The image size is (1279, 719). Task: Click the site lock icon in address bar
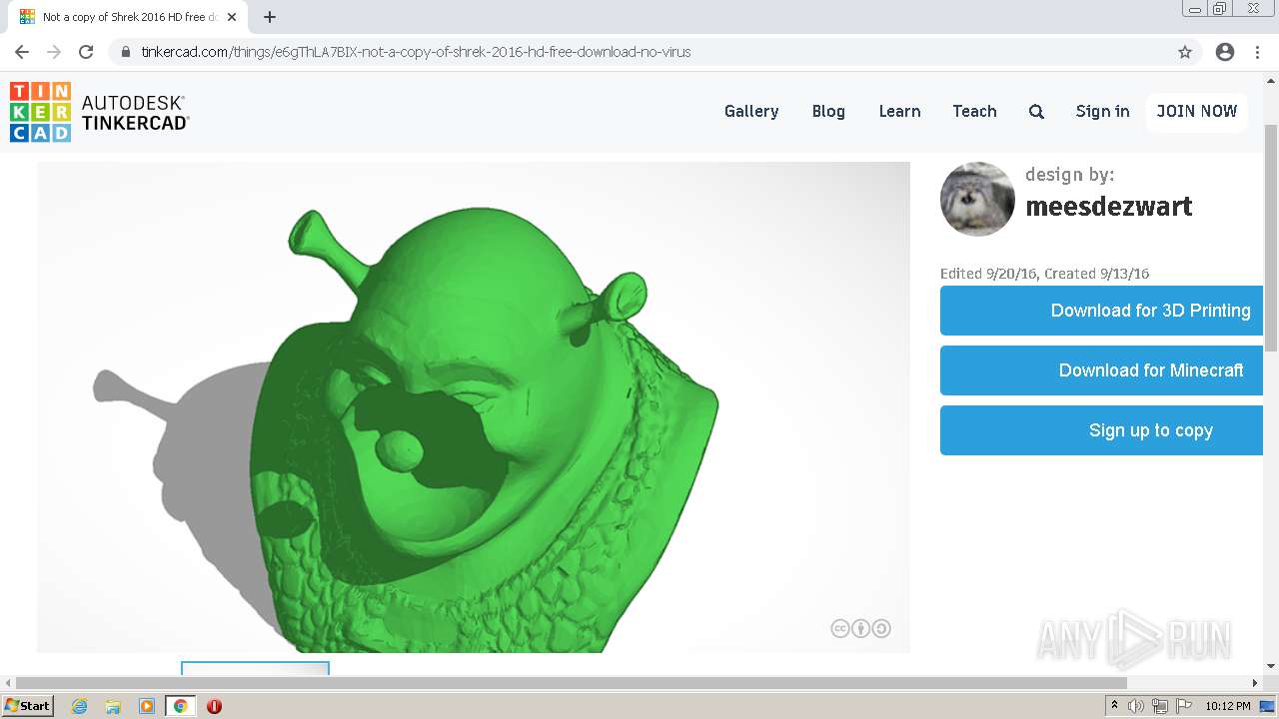pyautogui.click(x=126, y=52)
